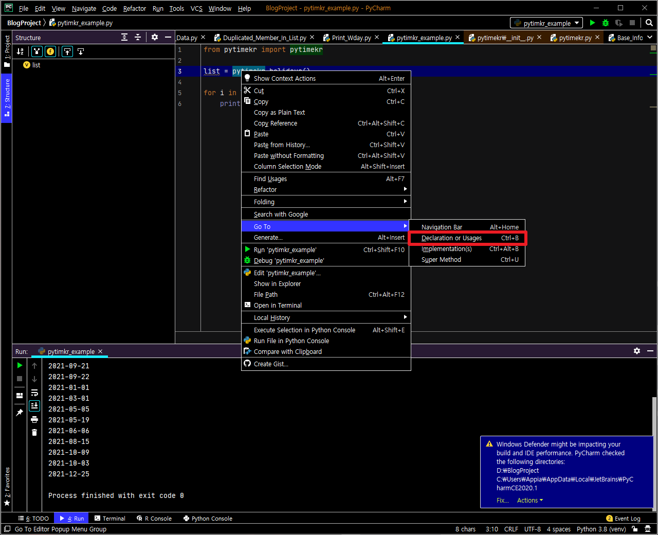Expand Local History submenu in context menu
The height and width of the screenshot is (535, 658).
point(326,318)
